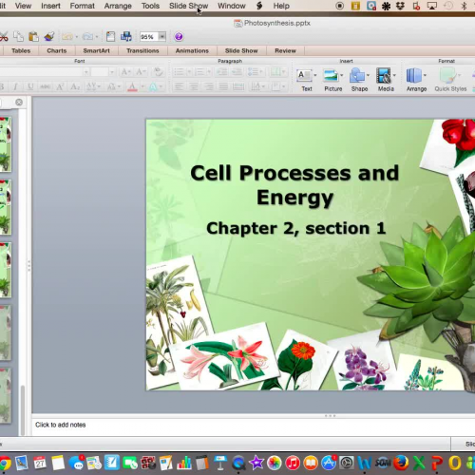Click the Arrange icon in Format group
The height and width of the screenshot is (475, 475).
414,76
